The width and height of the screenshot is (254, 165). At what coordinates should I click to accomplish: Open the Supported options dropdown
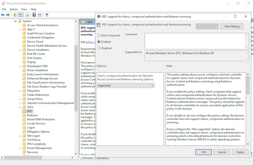pyautogui.click(x=126, y=85)
